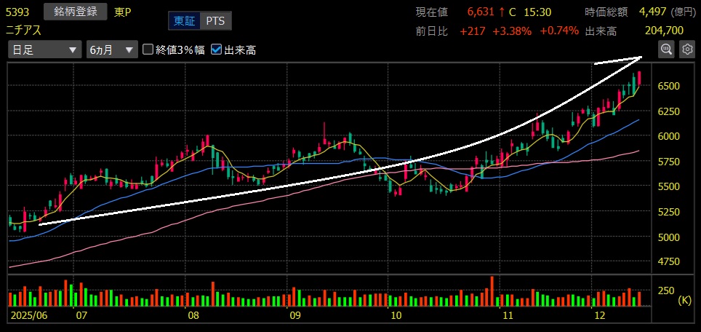Click the white trend line arrow tip
This screenshot has height=332, width=701.
point(641,56)
